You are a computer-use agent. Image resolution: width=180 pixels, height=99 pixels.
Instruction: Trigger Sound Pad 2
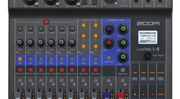tap(84, 36)
